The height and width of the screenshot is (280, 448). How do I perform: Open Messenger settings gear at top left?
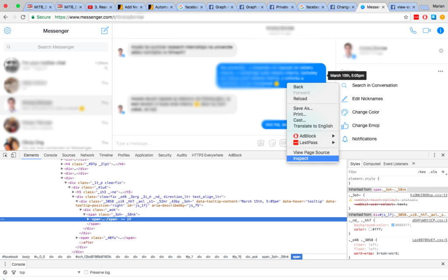pos(7,31)
